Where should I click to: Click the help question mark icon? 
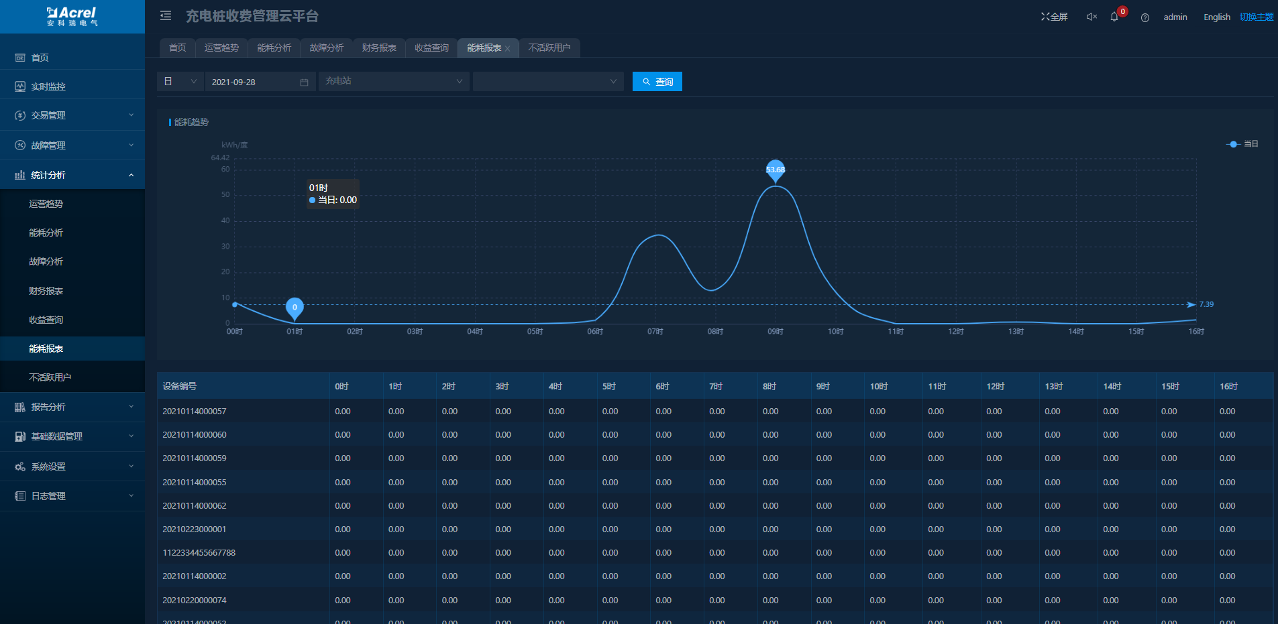click(1145, 17)
